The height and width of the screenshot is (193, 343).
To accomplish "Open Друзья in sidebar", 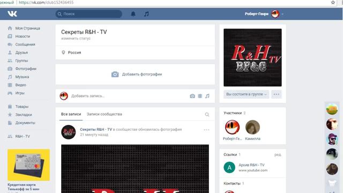I will 21,53.
